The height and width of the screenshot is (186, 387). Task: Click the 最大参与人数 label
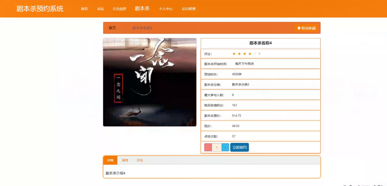tap(214, 95)
